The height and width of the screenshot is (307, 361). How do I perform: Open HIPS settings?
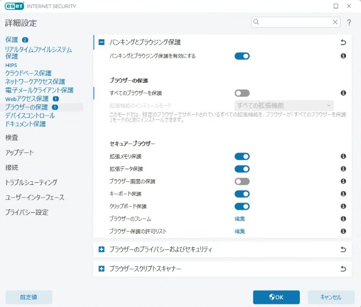tap(11, 65)
